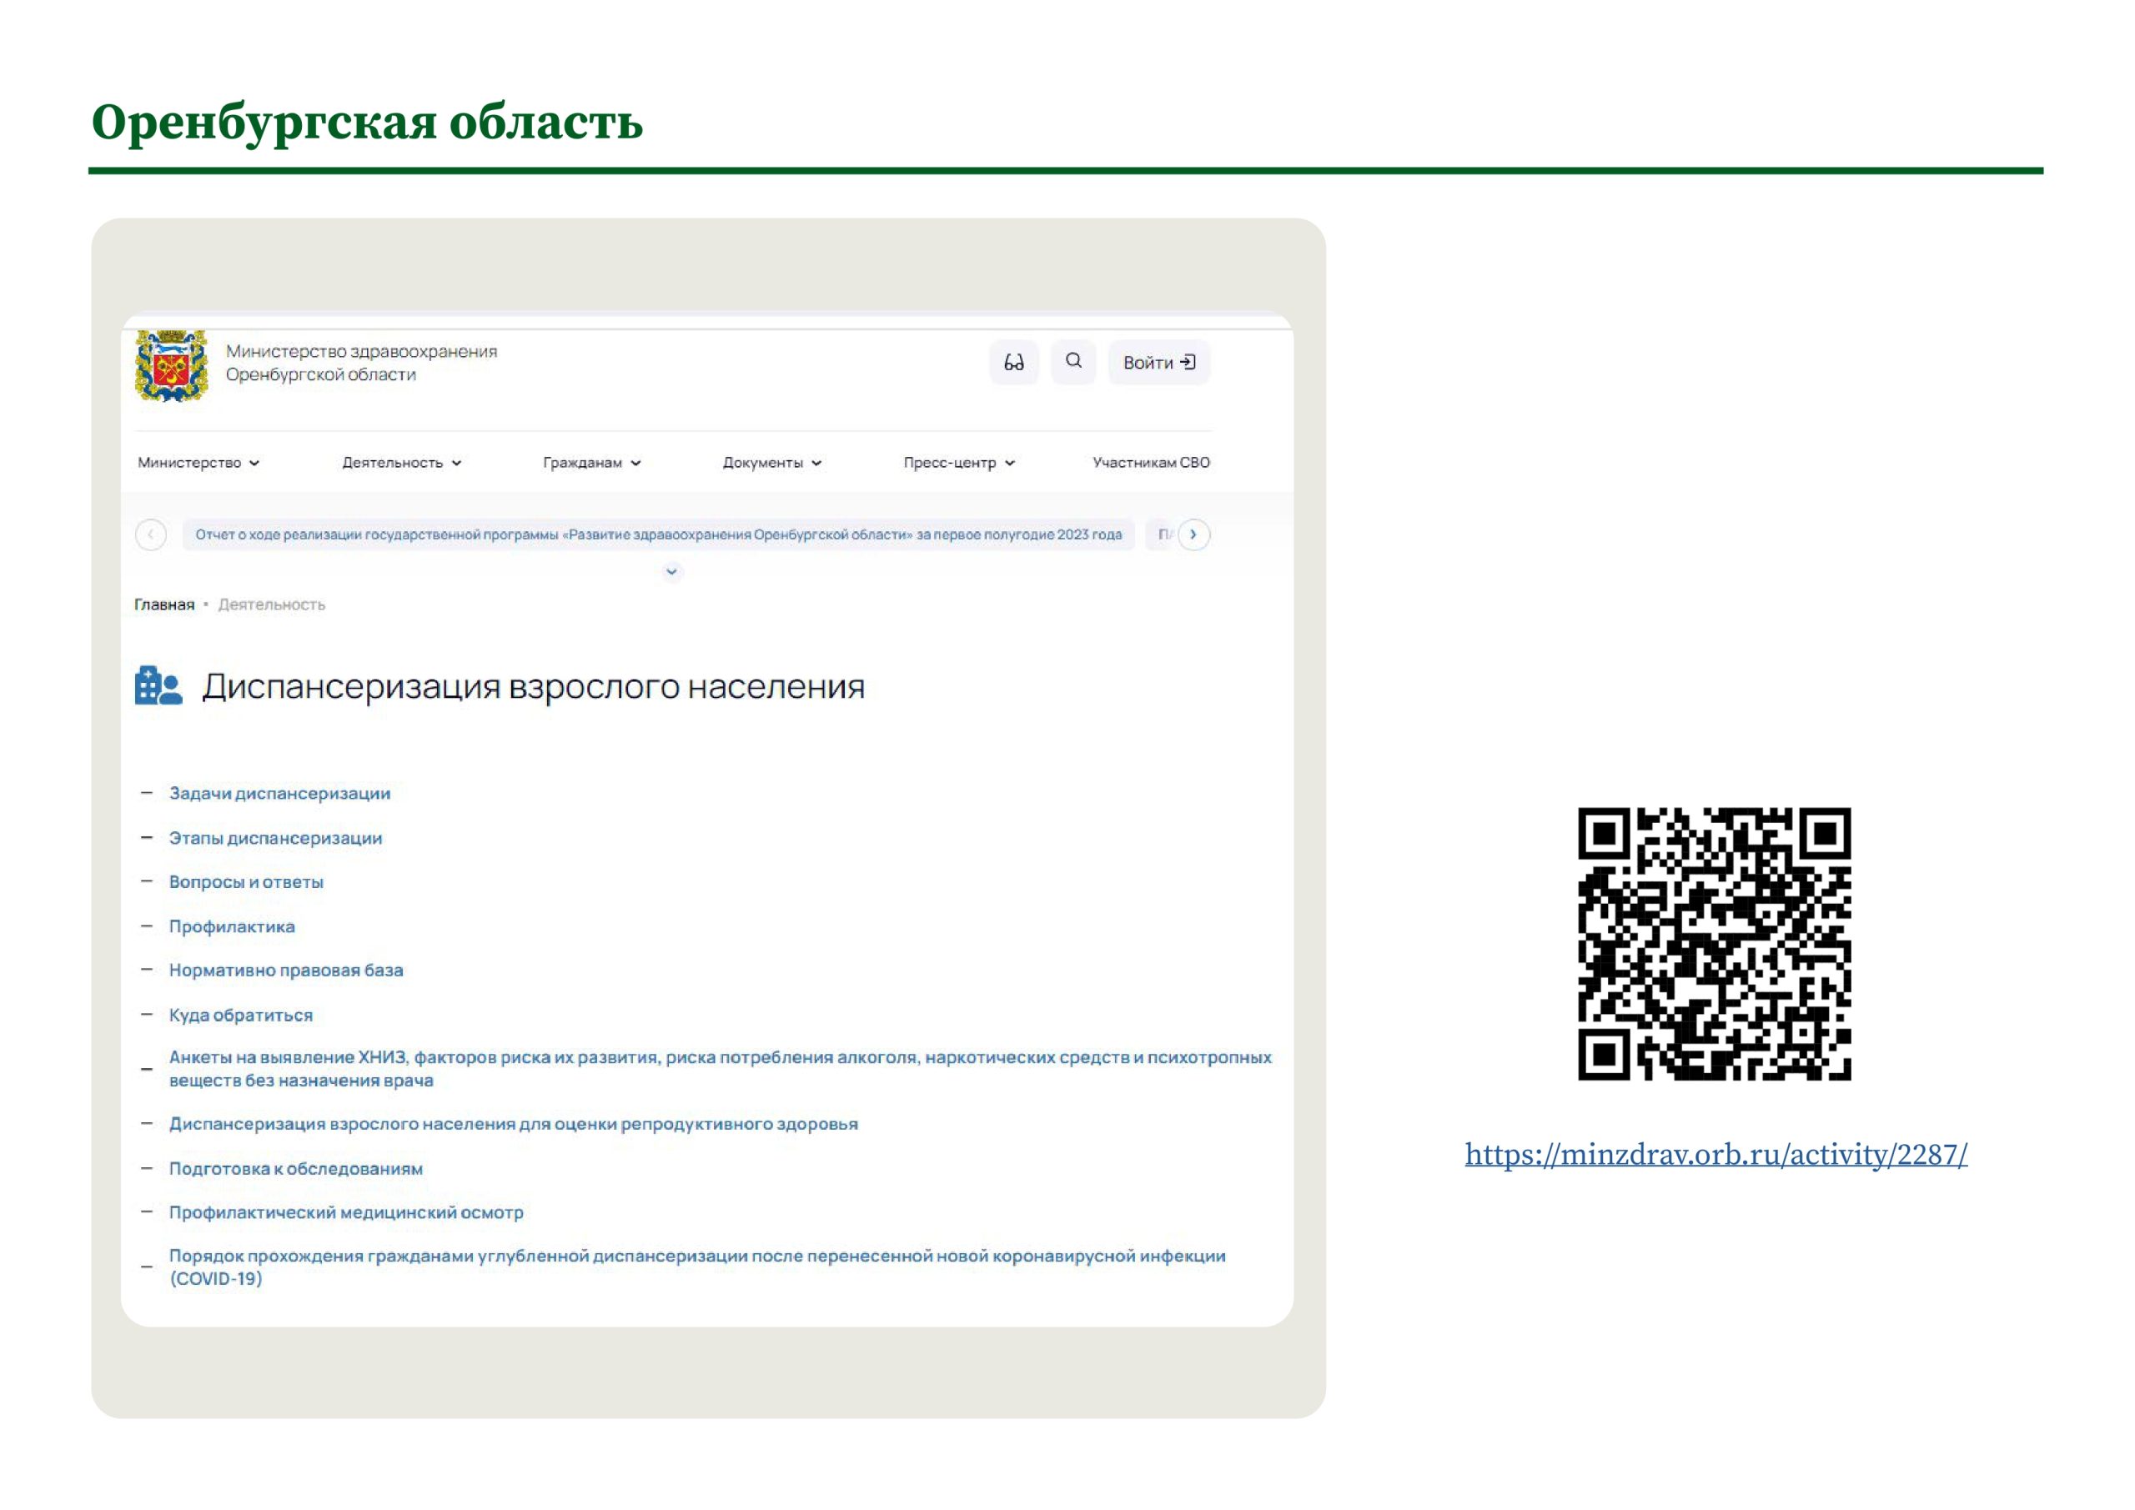Expand the Гражданам menu

pos(592,463)
